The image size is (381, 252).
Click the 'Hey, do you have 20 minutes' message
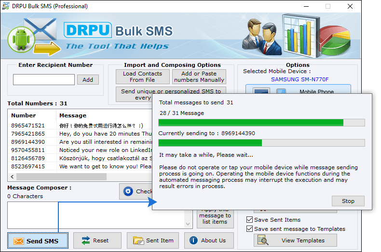106,134
